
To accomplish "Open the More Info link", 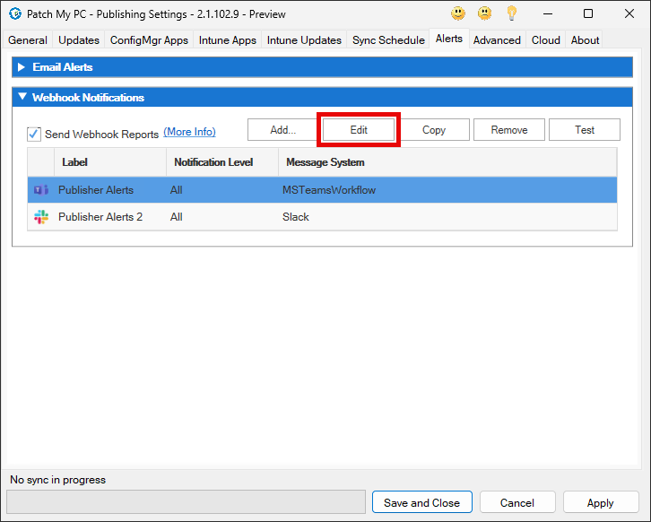I will click(x=189, y=132).
